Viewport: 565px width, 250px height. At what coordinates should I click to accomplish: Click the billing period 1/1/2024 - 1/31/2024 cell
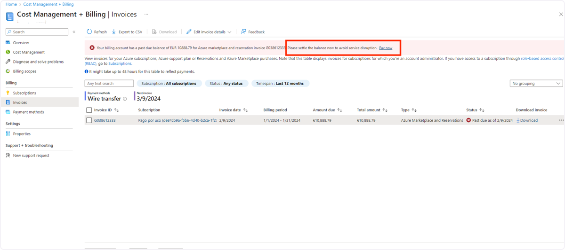[282, 120]
